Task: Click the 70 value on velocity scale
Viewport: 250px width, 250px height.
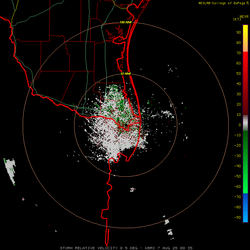Action: point(239,53)
